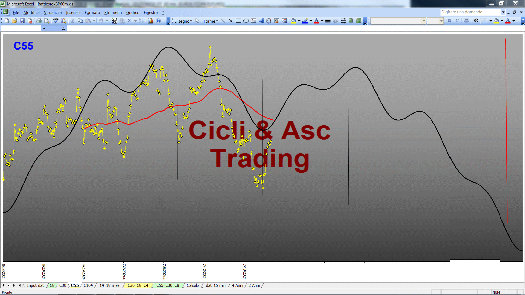Open Excel Help question mark icon
This screenshot has height=295, width=525.
click(158, 21)
